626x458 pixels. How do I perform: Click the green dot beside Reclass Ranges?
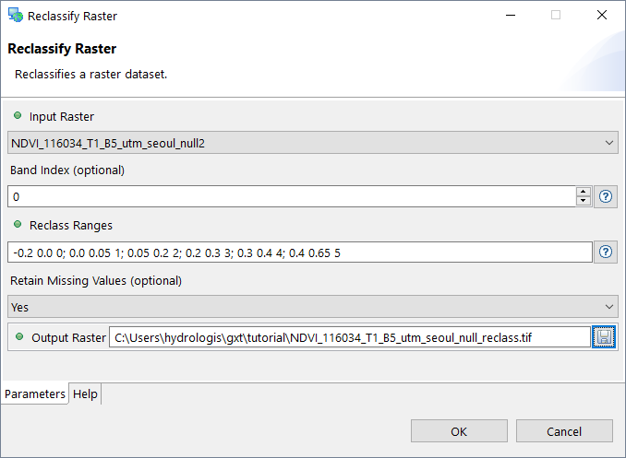coord(18,225)
